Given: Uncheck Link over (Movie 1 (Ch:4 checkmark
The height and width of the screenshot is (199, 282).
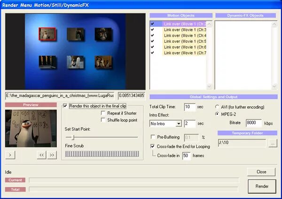Looking at the screenshot, I should [152, 35].
